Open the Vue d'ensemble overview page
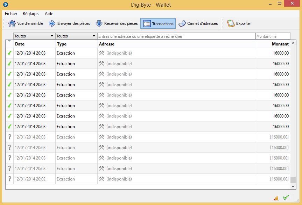302x205 pixels. click(x=26, y=23)
